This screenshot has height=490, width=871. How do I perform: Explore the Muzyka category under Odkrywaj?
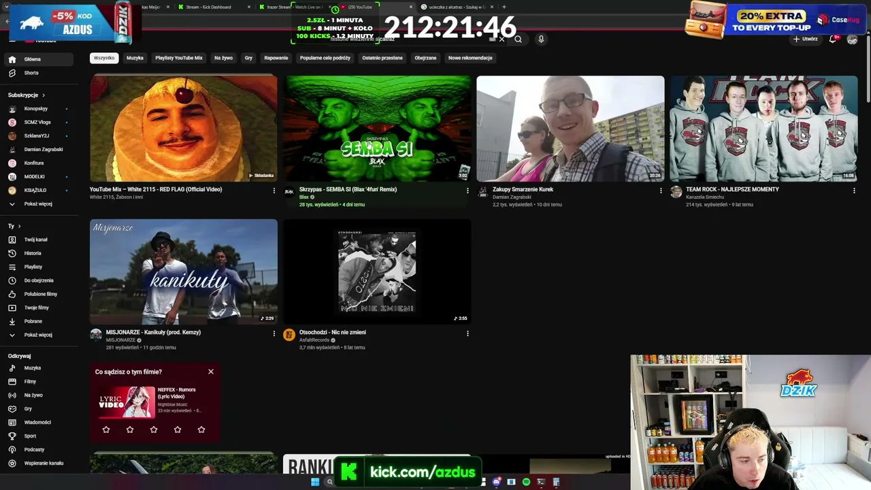point(39,368)
